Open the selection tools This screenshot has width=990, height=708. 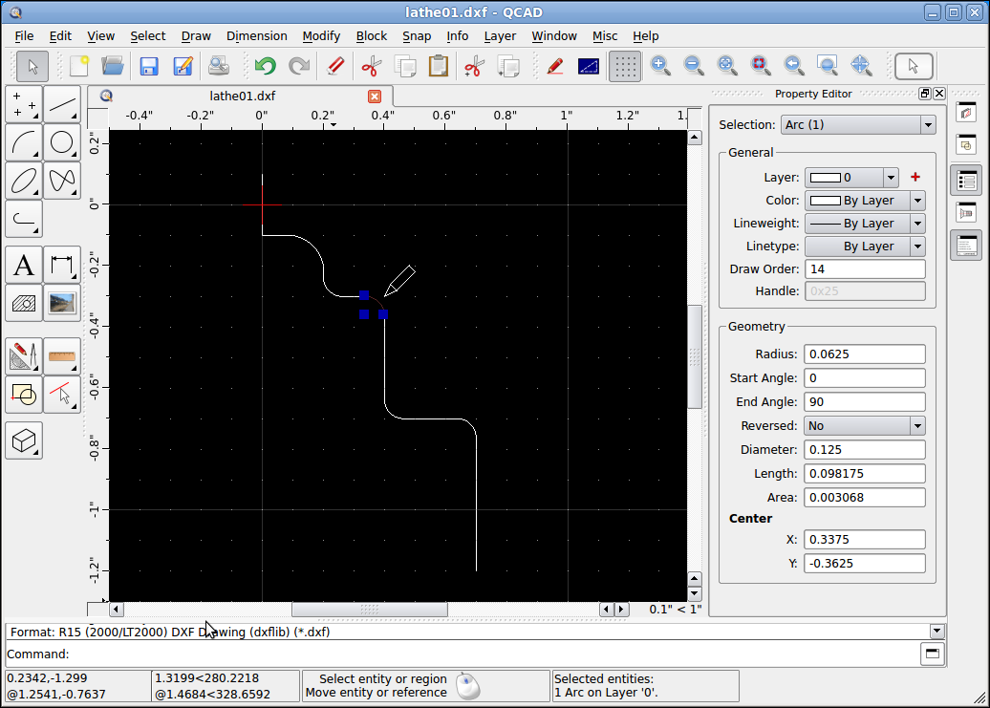62,395
